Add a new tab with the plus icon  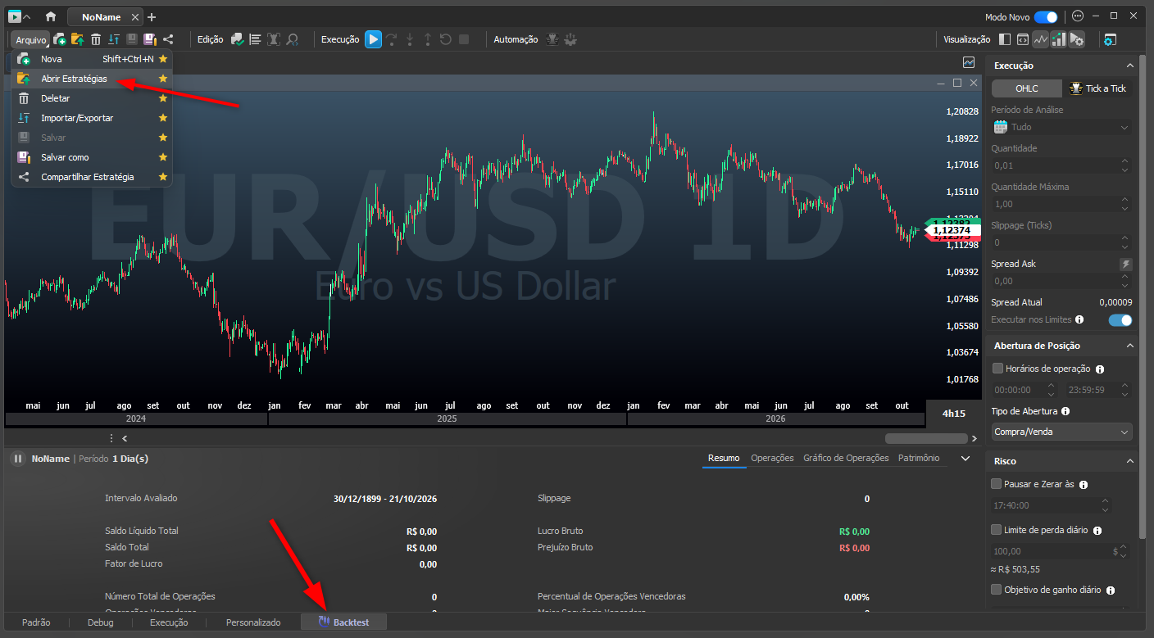tap(152, 17)
